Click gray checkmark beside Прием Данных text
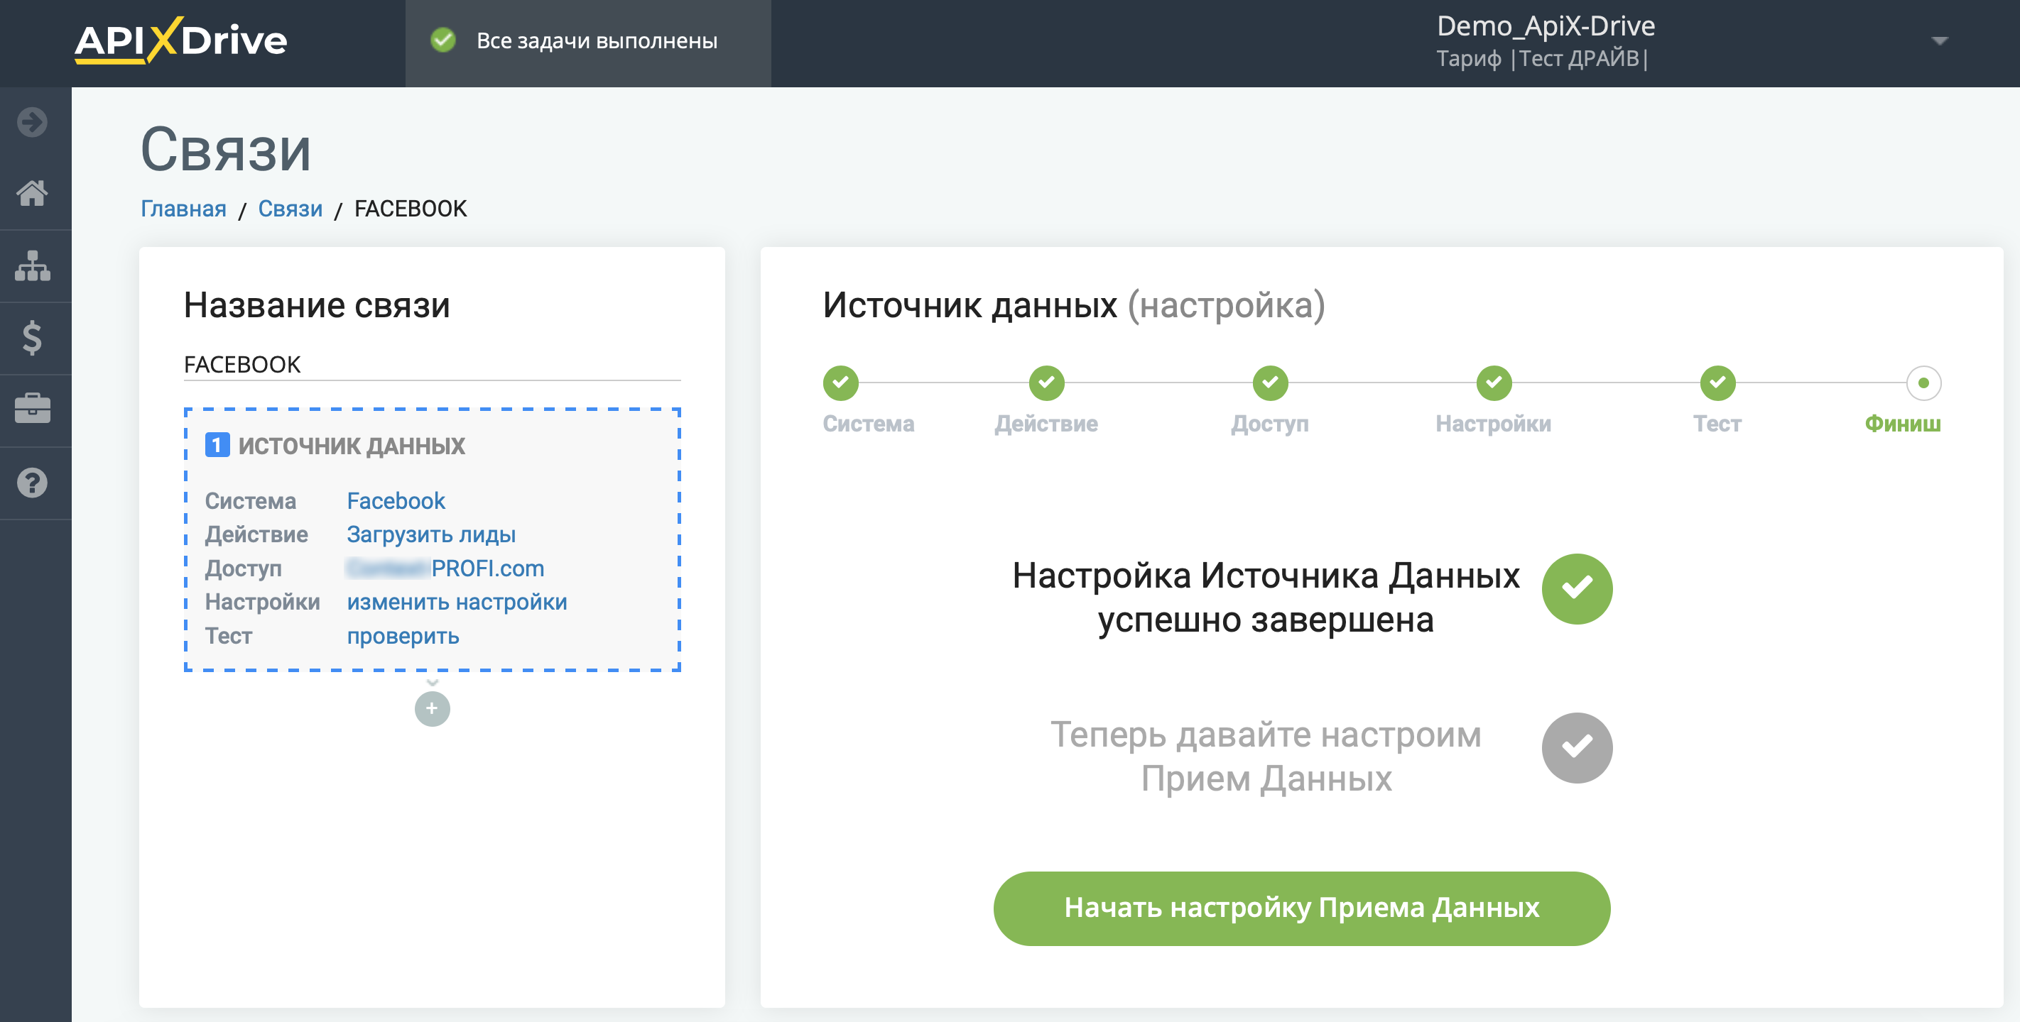 click(x=1577, y=747)
